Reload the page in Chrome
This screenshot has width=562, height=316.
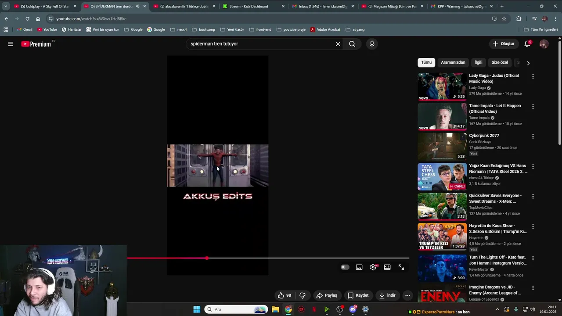(x=27, y=19)
